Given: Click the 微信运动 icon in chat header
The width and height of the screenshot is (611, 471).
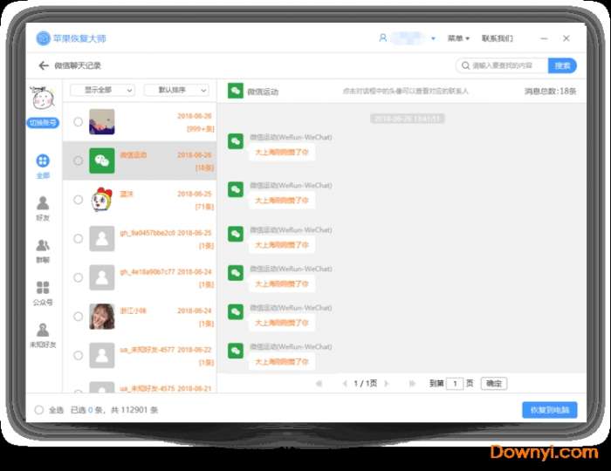Looking at the screenshot, I should coord(236,91).
